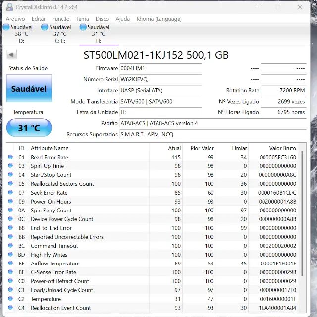Image resolution: width=317 pixels, height=317 pixels.
Task: Click status dot of Reported Uncorrectable Errors row
Action: coord(10,237)
